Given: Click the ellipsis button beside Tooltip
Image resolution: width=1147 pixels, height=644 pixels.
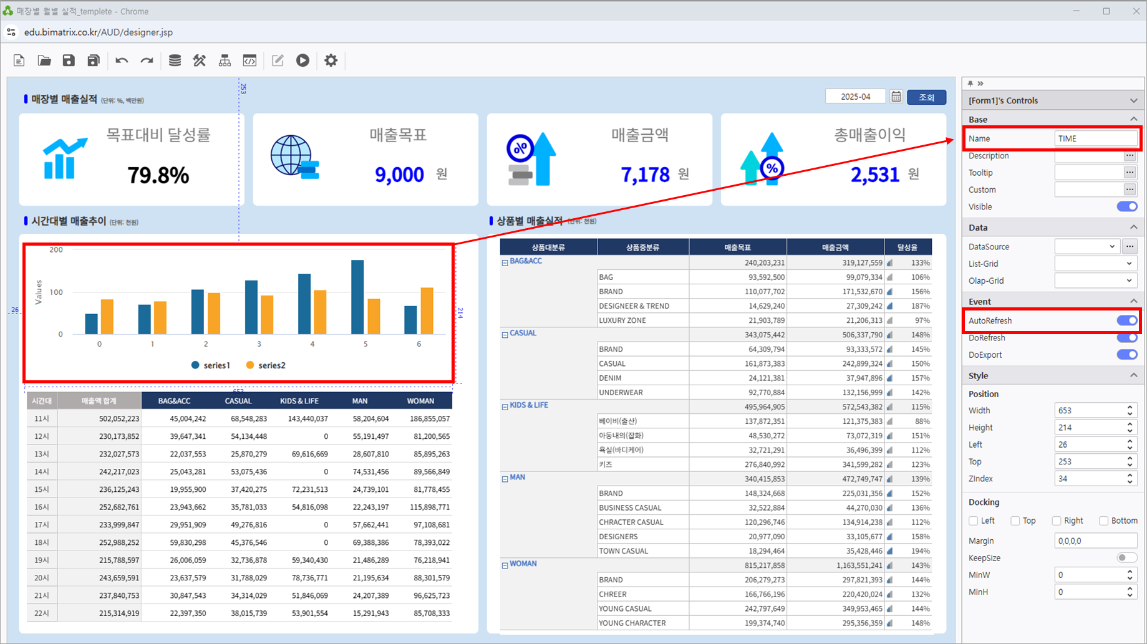Looking at the screenshot, I should (x=1130, y=173).
